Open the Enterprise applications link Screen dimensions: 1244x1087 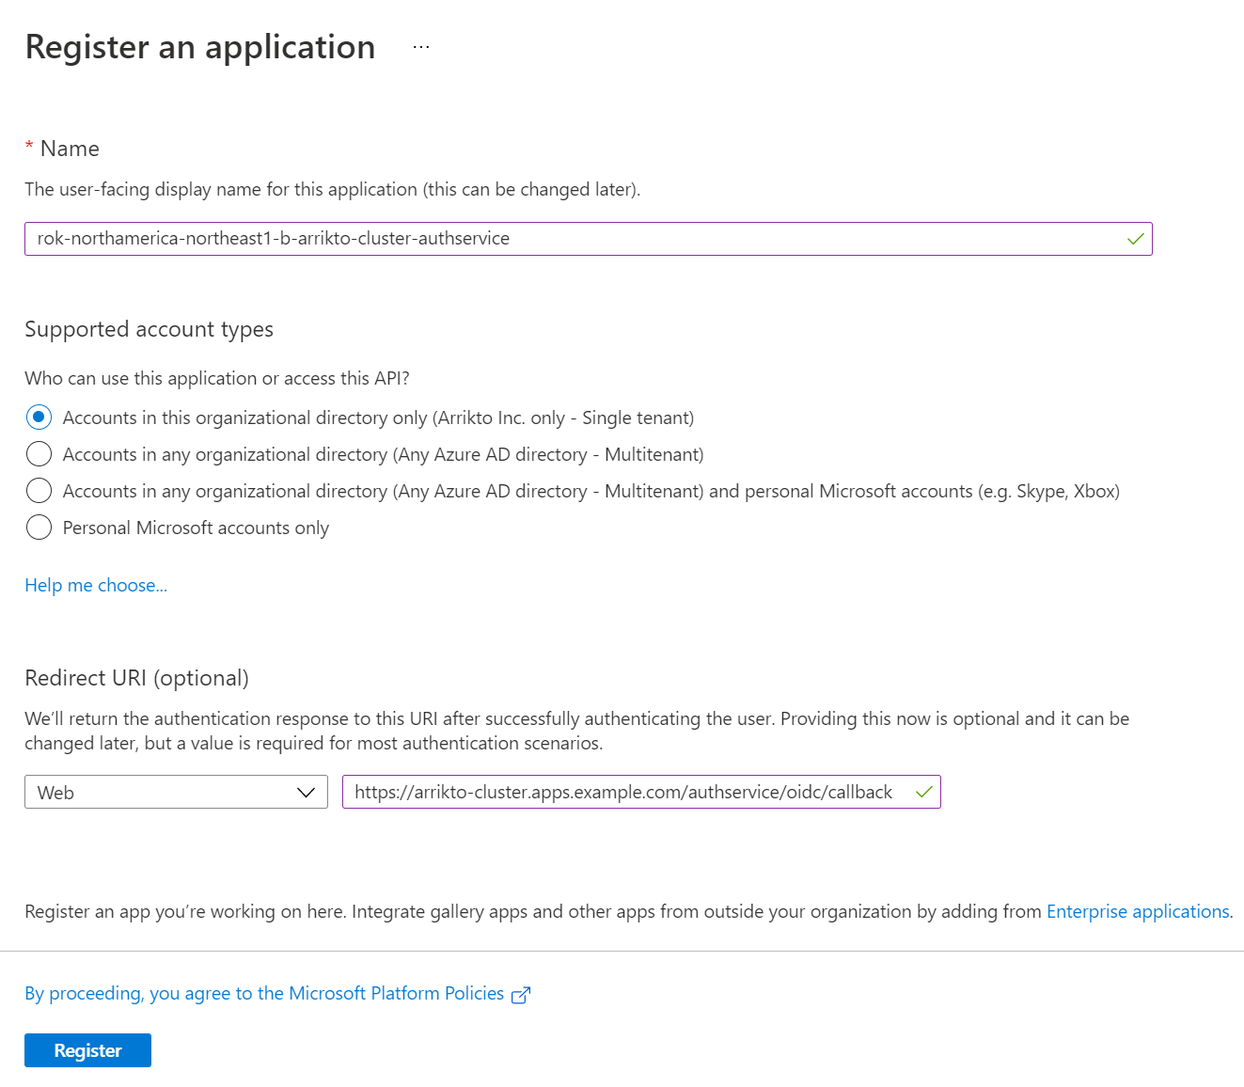click(x=1138, y=911)
